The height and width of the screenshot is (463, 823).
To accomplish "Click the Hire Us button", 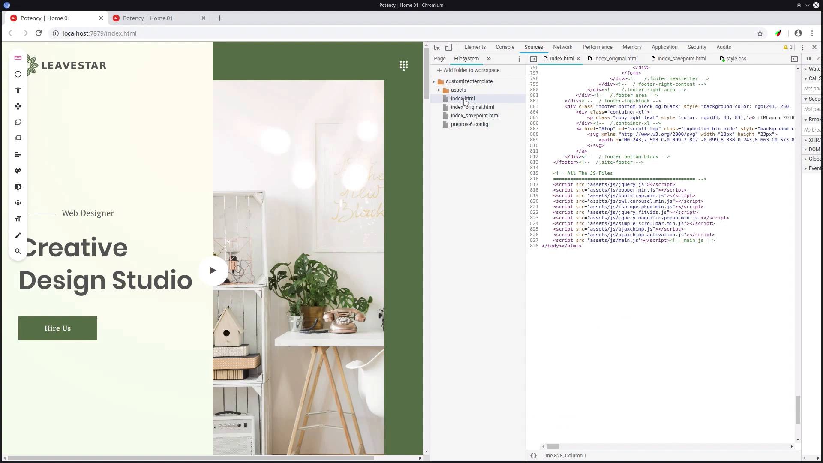I will pyautogui.click(x=58, y=328).
